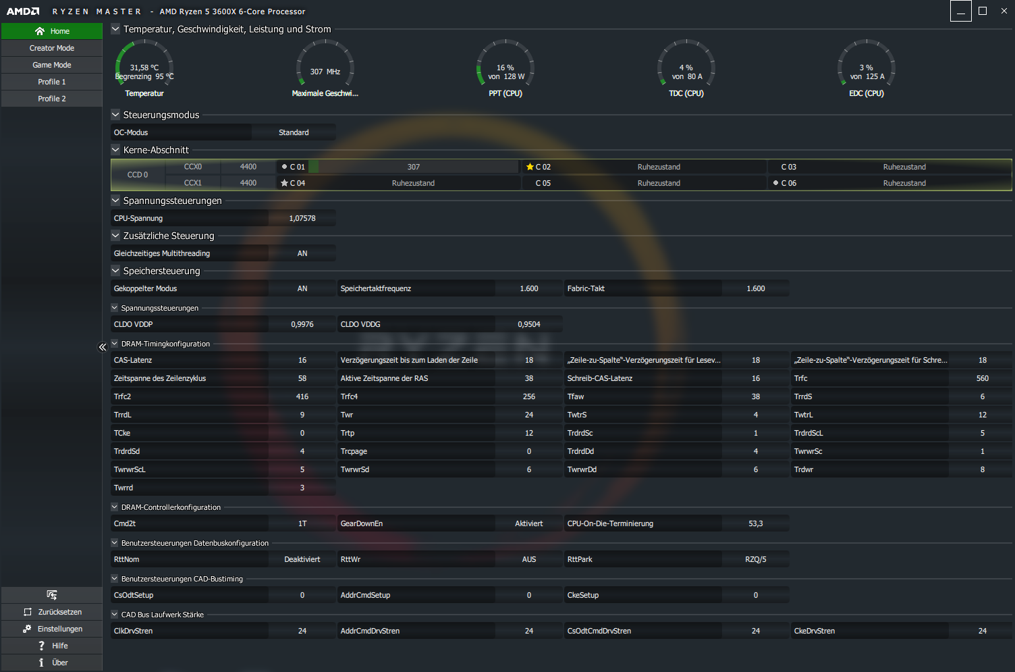This screenshot has height=672, width=1015.
Task: Collapse Temperatur, Geschwindigkeit, Leistung und Strom section
Action: 115,29
